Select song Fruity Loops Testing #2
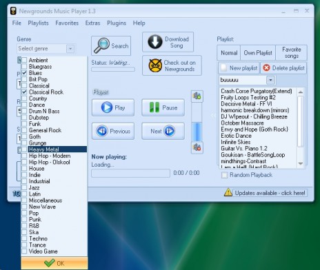Screen dimensions: 320x270 [248, 98]
